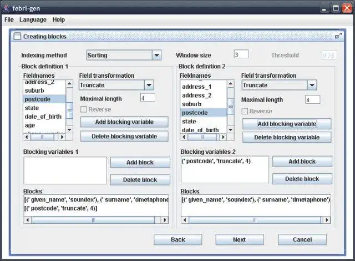Select state in Block definition 2 Fieldnames
The height and width of the screenshot is (261, 355).
(204, 121)
